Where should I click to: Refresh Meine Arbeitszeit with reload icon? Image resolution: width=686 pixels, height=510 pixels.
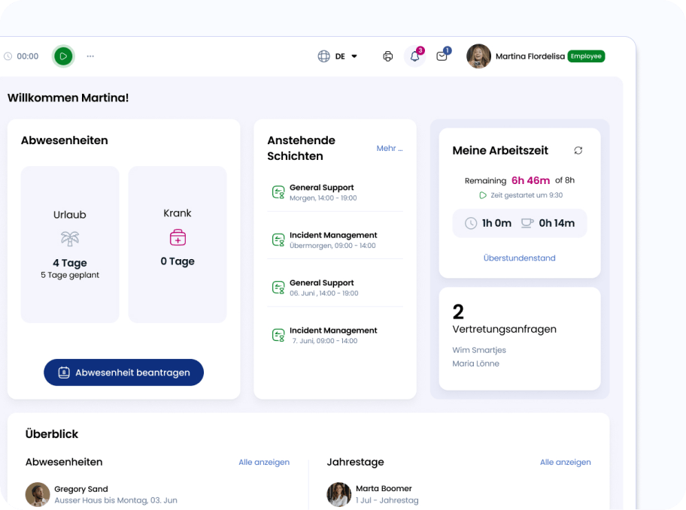click(578, 150)
